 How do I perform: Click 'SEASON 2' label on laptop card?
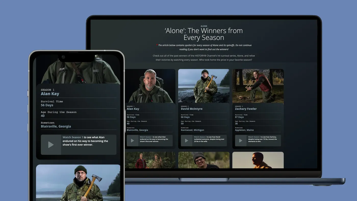(185, 106)
